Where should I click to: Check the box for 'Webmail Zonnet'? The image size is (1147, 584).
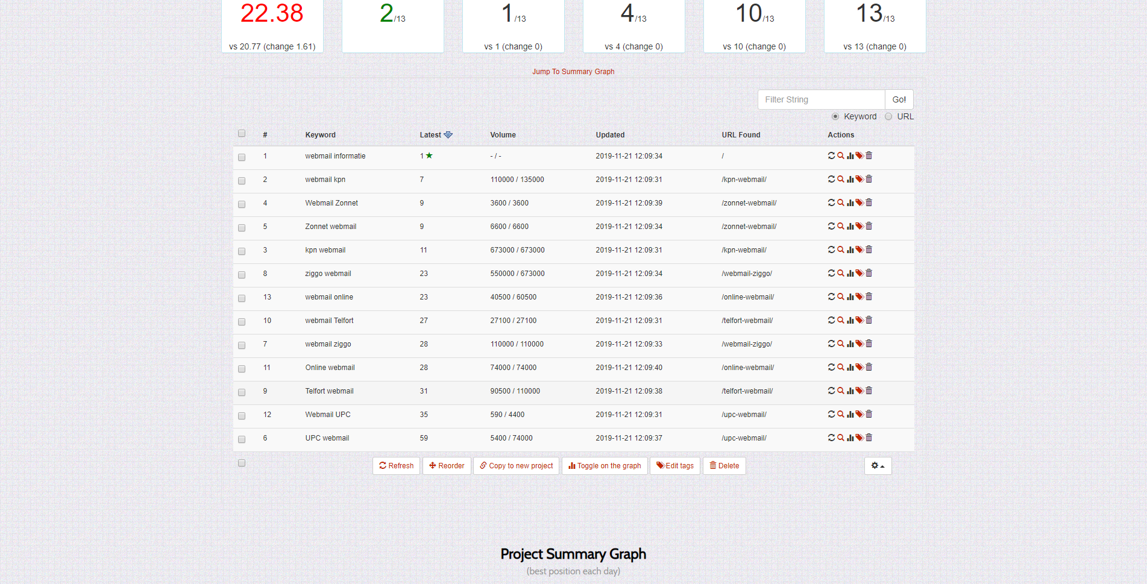pos(242,204)
